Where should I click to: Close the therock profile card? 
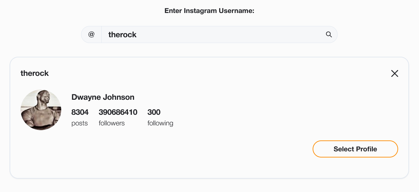pyautogui.click(x=394, y=73)
